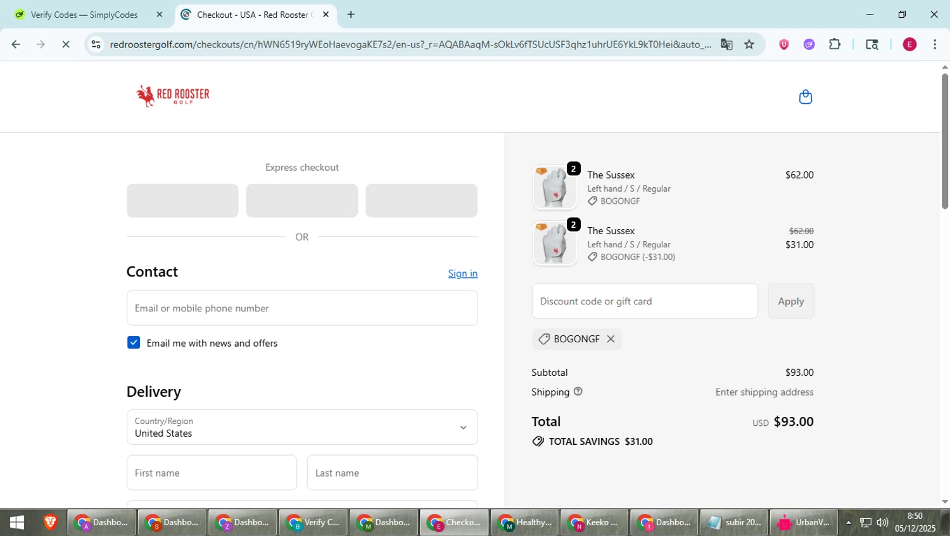
Task: Click the browser forward arrow
Action: (41, 44)
